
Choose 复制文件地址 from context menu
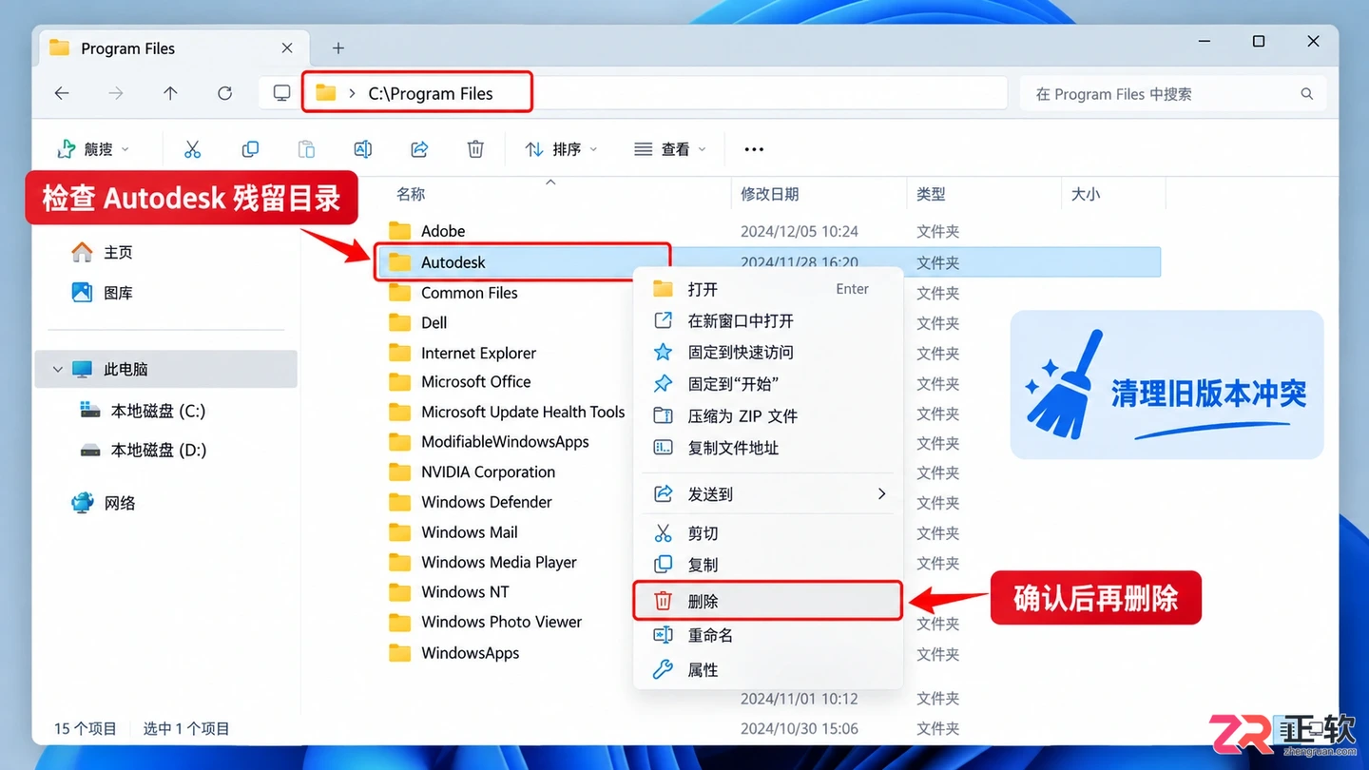[x=767, y=448]
